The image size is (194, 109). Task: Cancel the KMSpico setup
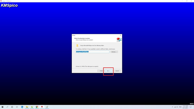click(117, 71)
